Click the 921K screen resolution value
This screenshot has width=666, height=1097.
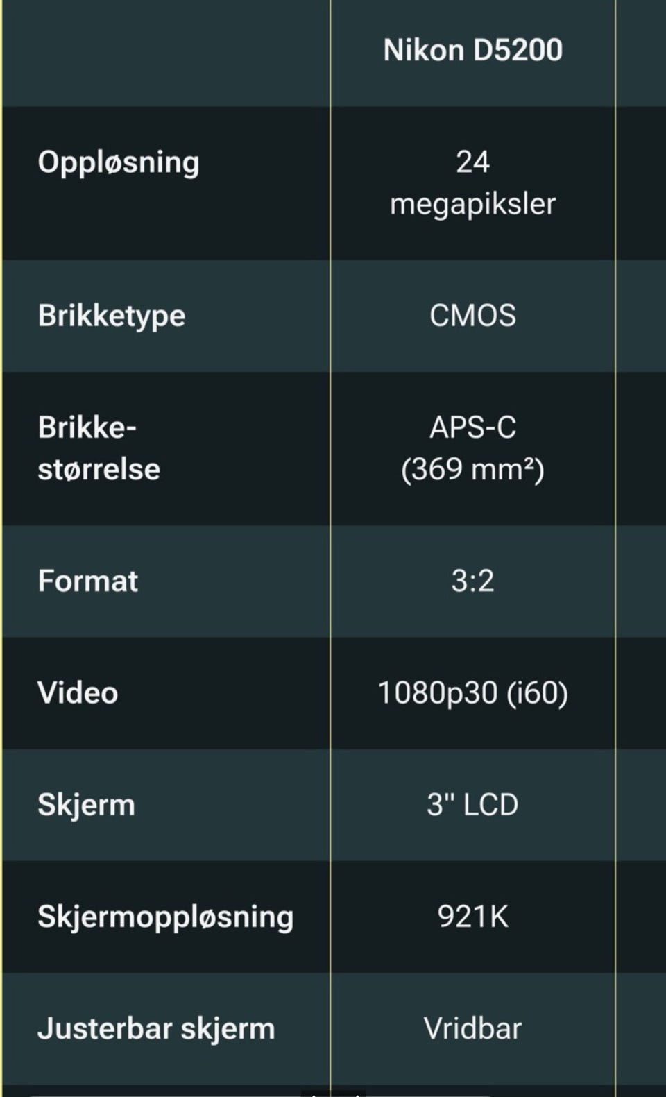pos(472,917)
